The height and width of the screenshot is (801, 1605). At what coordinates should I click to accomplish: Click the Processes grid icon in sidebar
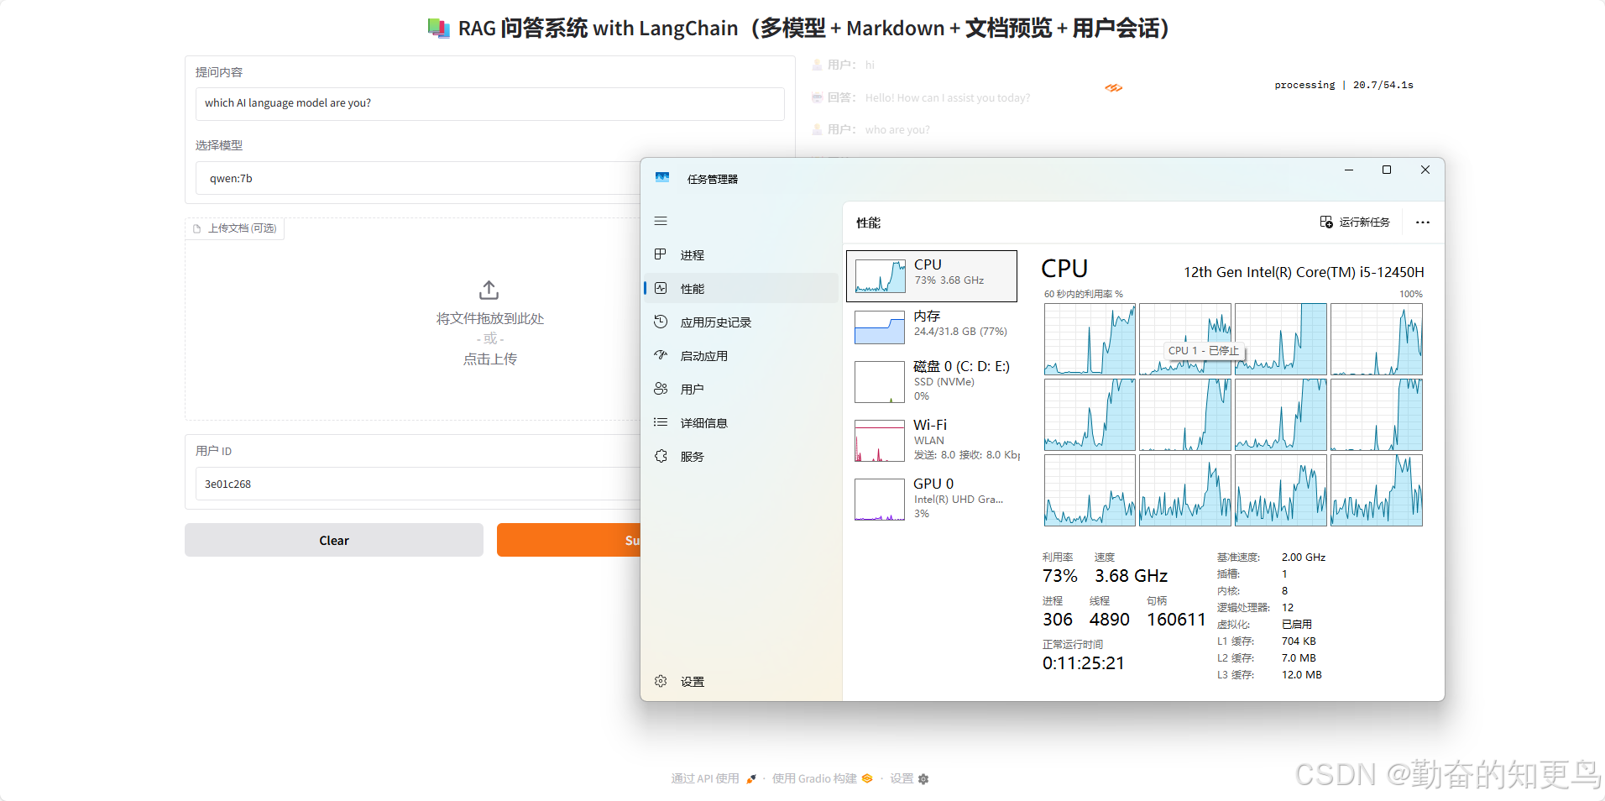coord(661,254)
